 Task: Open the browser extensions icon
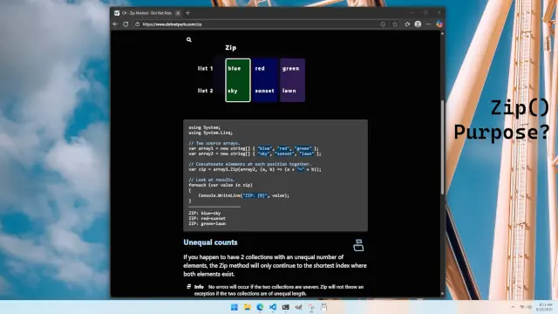(x=407, y=24)
